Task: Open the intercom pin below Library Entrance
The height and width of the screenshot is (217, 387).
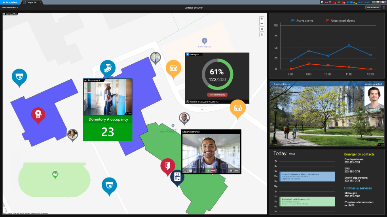Action: [x=177, y=177]
